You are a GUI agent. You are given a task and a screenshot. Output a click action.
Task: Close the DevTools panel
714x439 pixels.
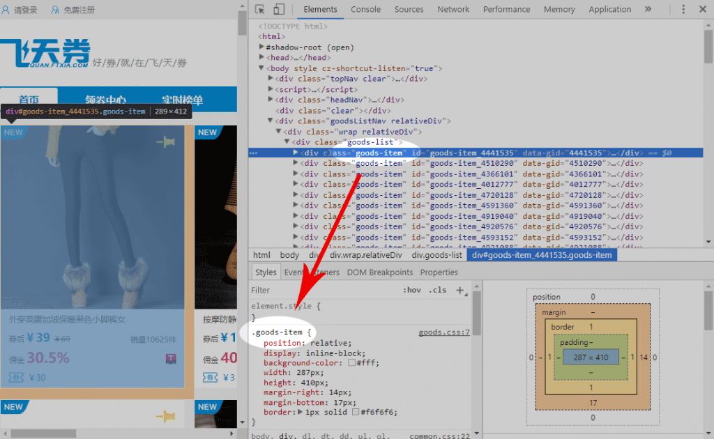[x=702, y=9]
